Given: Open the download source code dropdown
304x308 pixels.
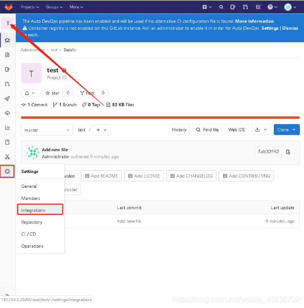Looking at the screenshot, I should pos(261,129).
